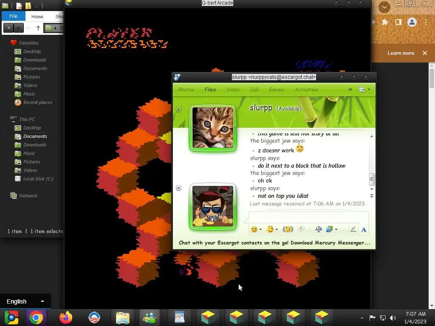The height and width of the screenshot is (326, 435).
Task: Dismiss the Chrome Learn more banner
Action: (x=425, y=53)
